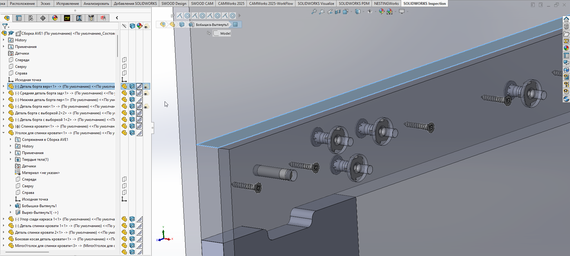
Task: Click the Бобышка-Вытянуть1 breadcrumb
Action: (212, 25)
